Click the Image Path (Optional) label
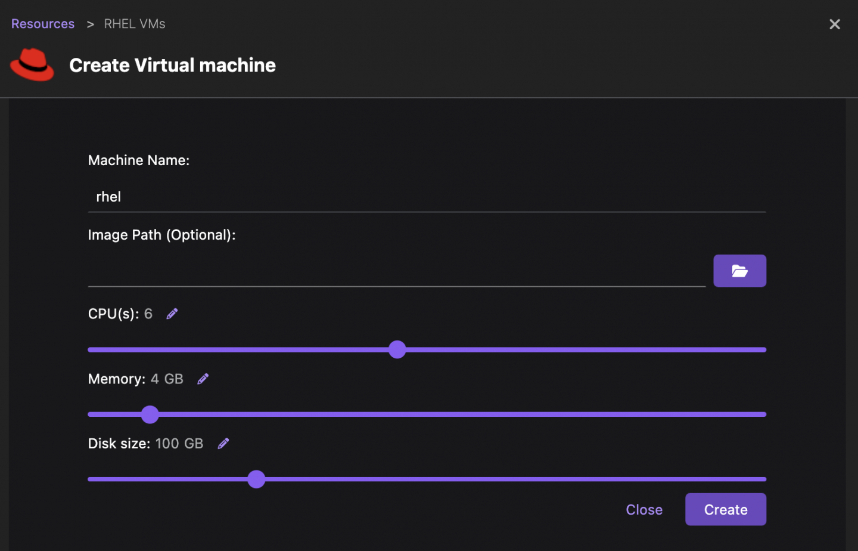Image resolution: width=858 pixels, height=551 pixels. [x=161, y=235]
